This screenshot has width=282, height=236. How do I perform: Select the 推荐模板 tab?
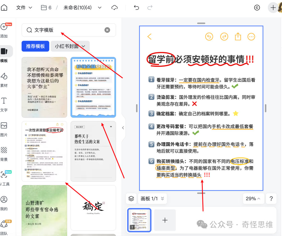[x=36, y=46]
